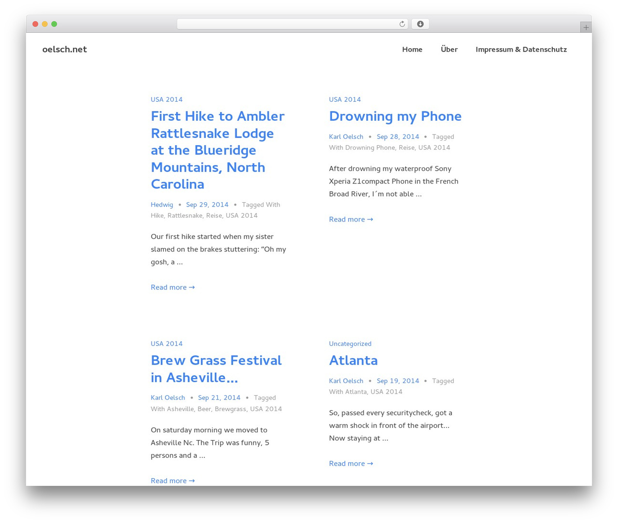The width and height of the screenshot is (618, 523).
Task: Open the Atlanta post title
Action: point(353,360)
